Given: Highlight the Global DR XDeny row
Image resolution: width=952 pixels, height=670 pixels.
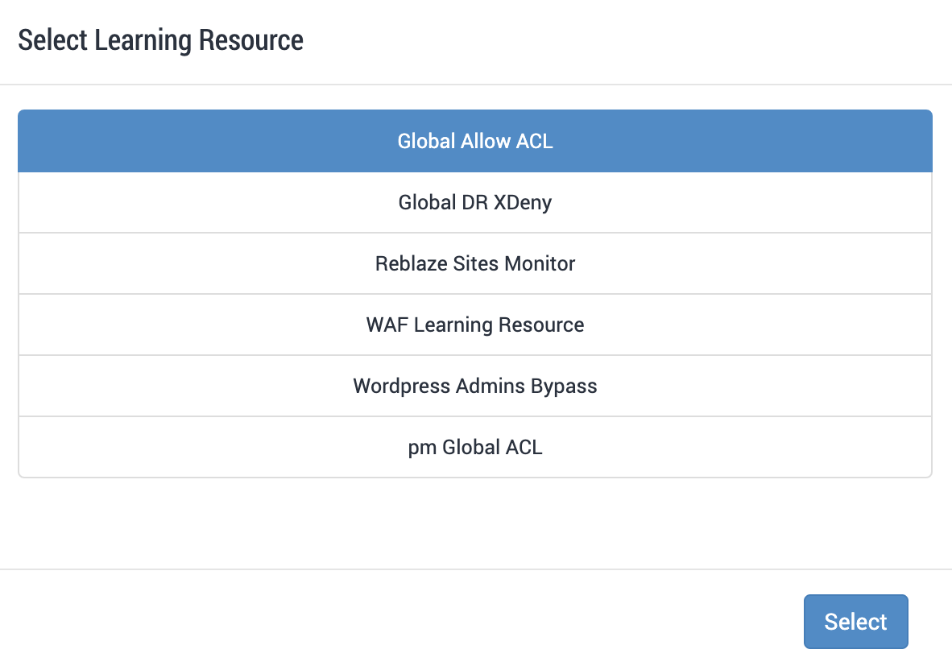Looking at the screenshot, I should (x=475, y=202).
